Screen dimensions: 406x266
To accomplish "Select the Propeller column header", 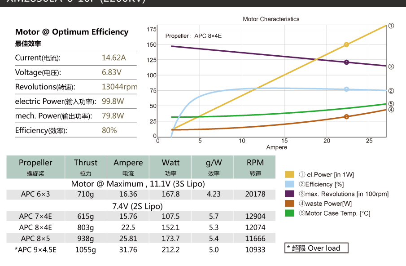I will coord(35,167).
